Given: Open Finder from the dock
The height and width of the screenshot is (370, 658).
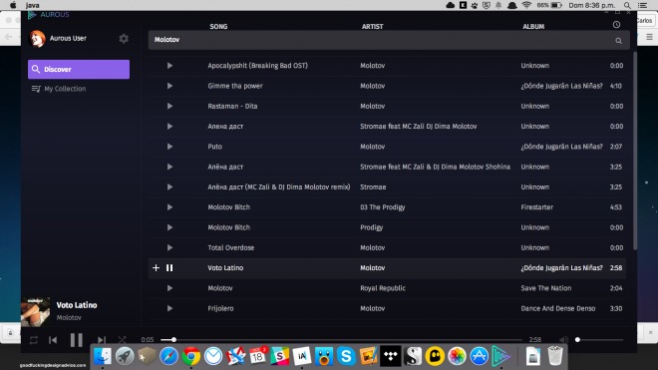Looking at the screenshot, I should coord(103,357).
